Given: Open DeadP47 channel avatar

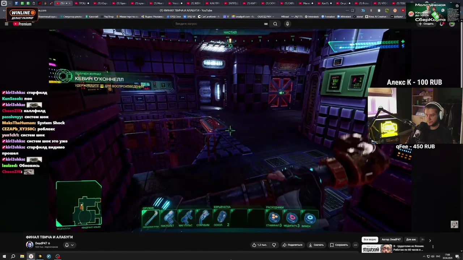Looking at the screenshot, I should [x=30, y=244].
